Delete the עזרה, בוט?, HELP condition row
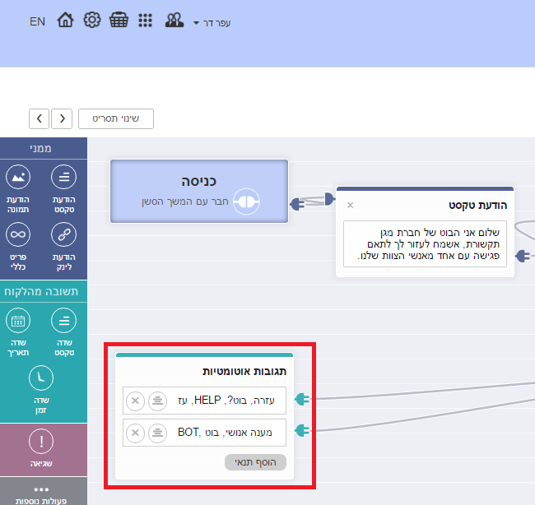 click(x=135, y=401)
